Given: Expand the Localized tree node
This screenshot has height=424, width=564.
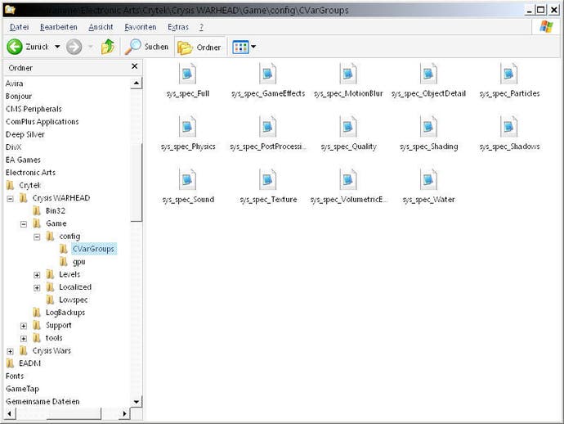Looking at the screenshot, I should point(37,287).
